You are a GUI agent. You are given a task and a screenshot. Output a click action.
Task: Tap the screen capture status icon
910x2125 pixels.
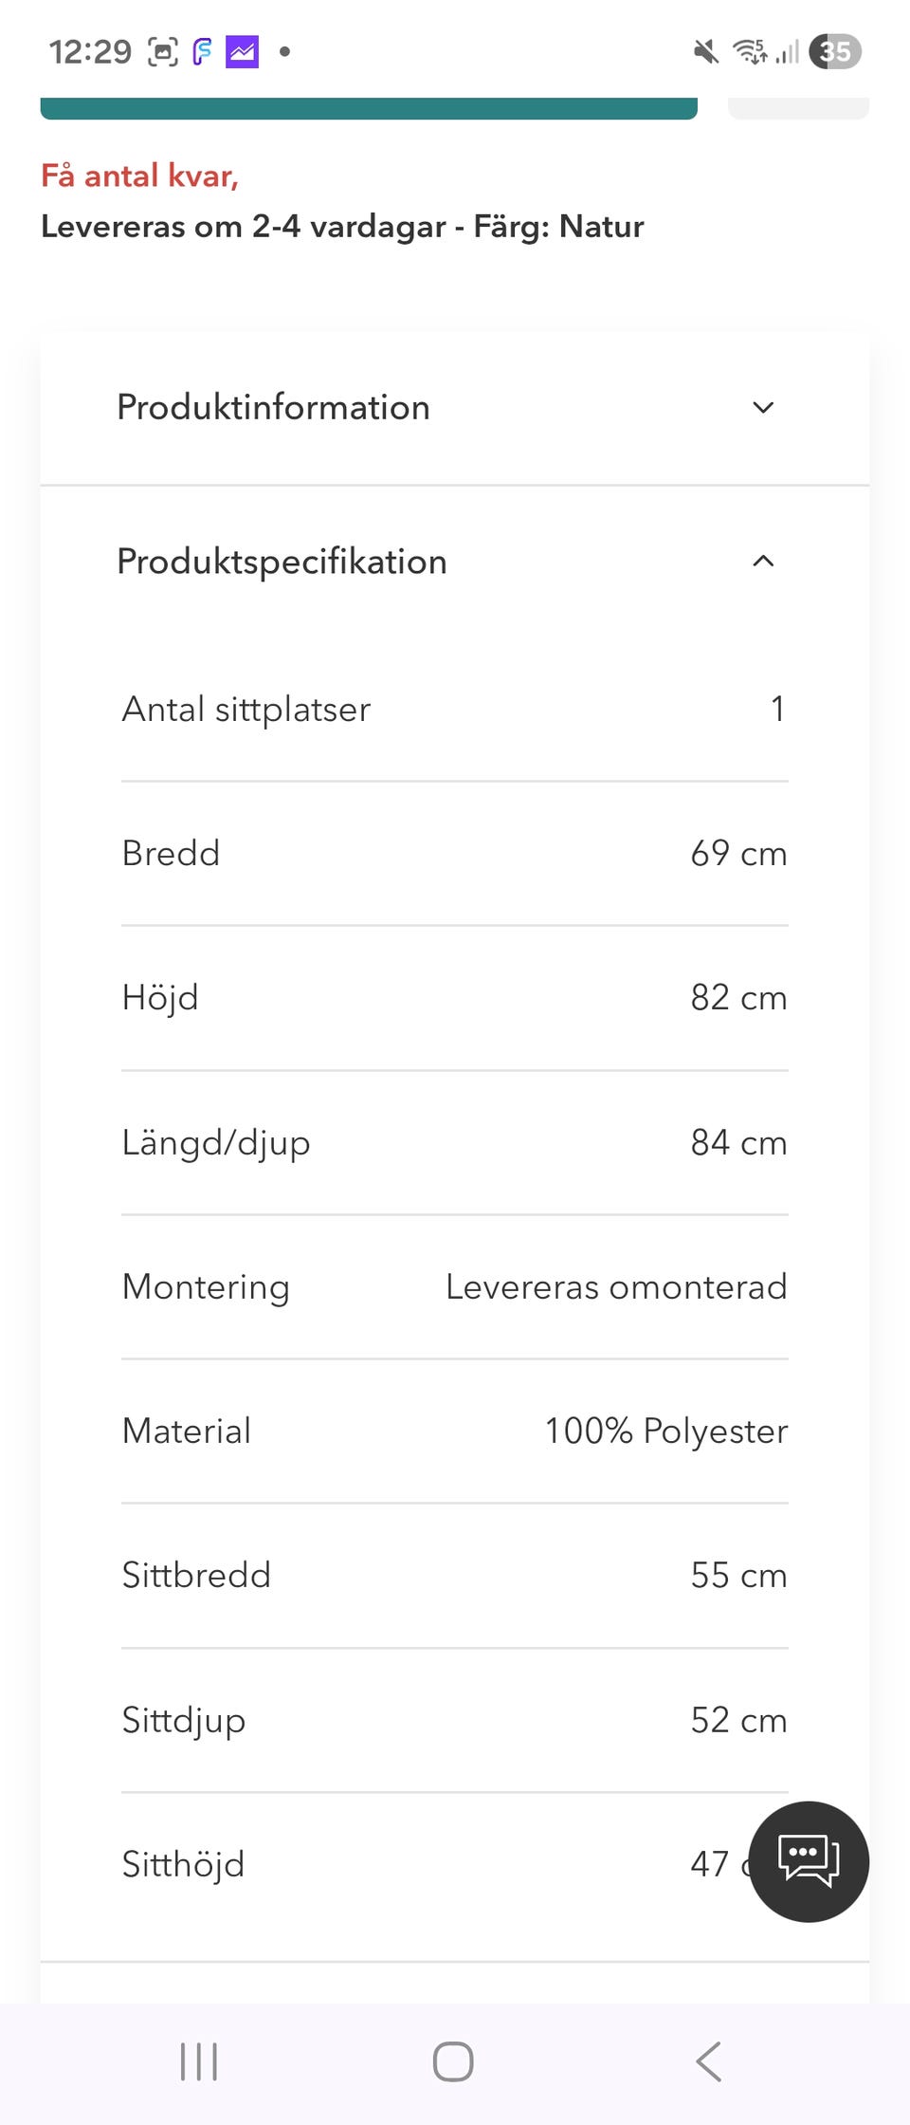[162, 51]
